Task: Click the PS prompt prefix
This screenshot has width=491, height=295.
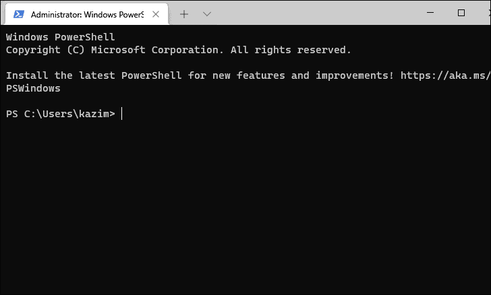Action: point(12,114)
